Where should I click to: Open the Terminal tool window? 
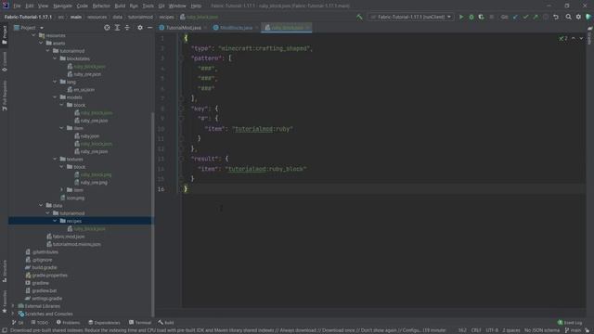point(140,323)
